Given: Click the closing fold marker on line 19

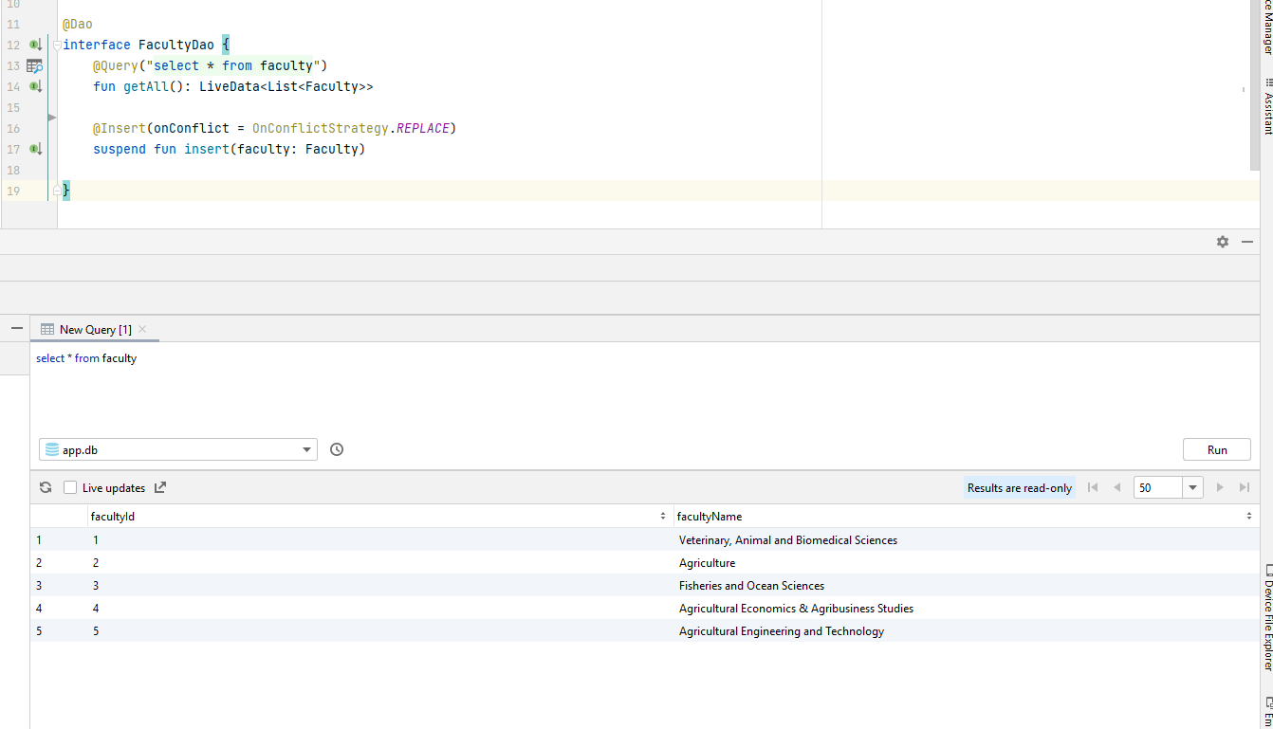Looking at the screenshot, I should [x=57, y=191].
